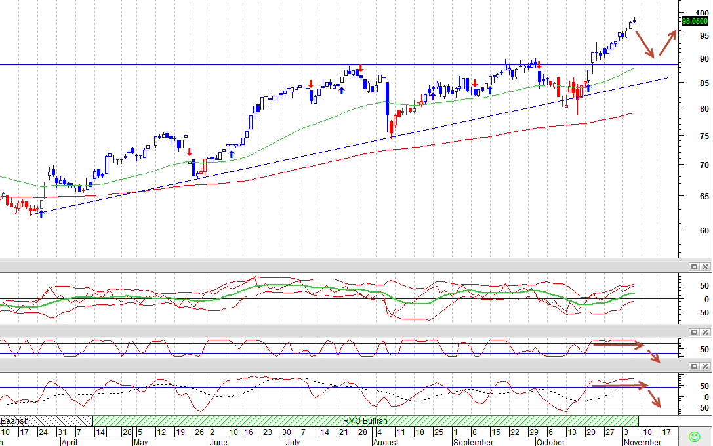This screenshot has height=446, width=713.
Task: Maximize the bottom oscillator pane with dotted line
Action: pos(694,366)
